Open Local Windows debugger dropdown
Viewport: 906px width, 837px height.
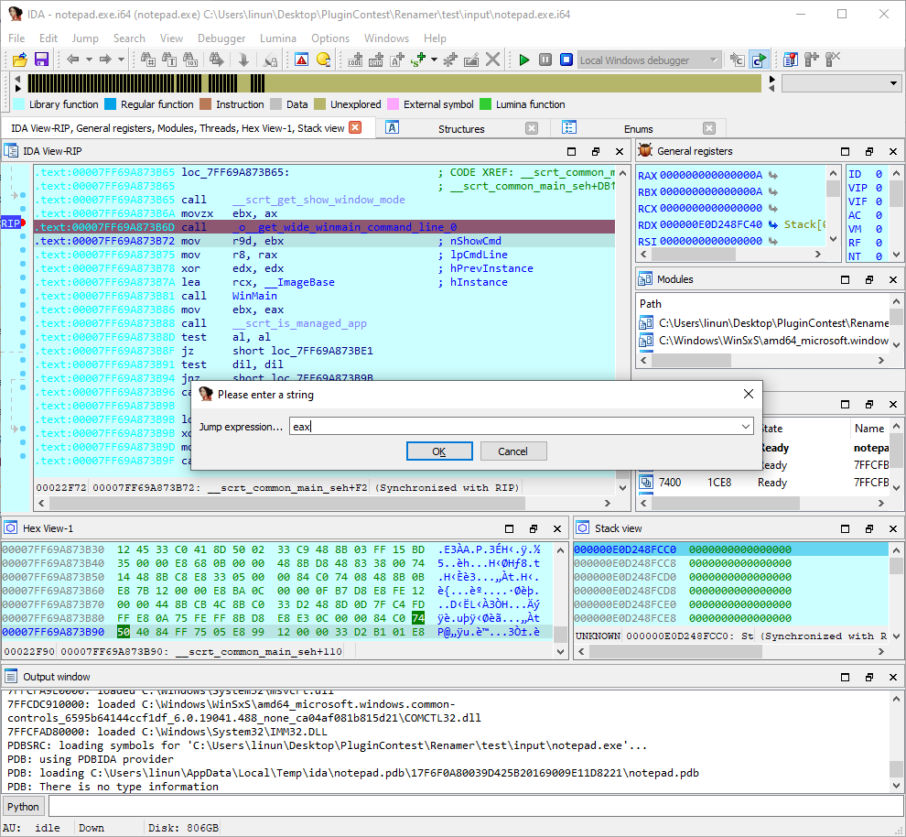tap(714, 60)
